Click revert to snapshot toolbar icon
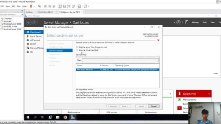 click(50, 6)
